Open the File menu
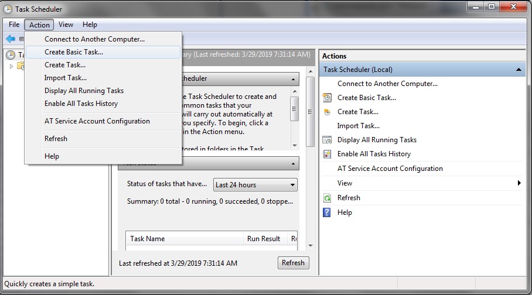The height and width of the screenshot is (295, 532). [14, 25]
